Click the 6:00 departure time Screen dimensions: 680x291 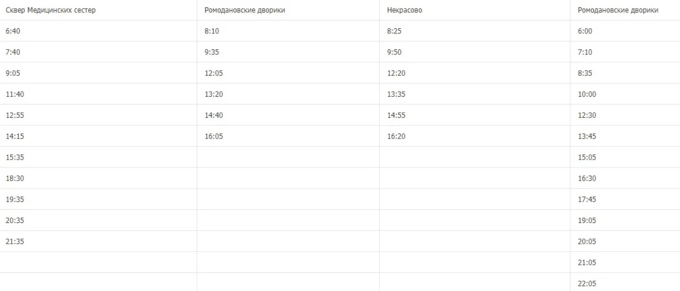585,31
